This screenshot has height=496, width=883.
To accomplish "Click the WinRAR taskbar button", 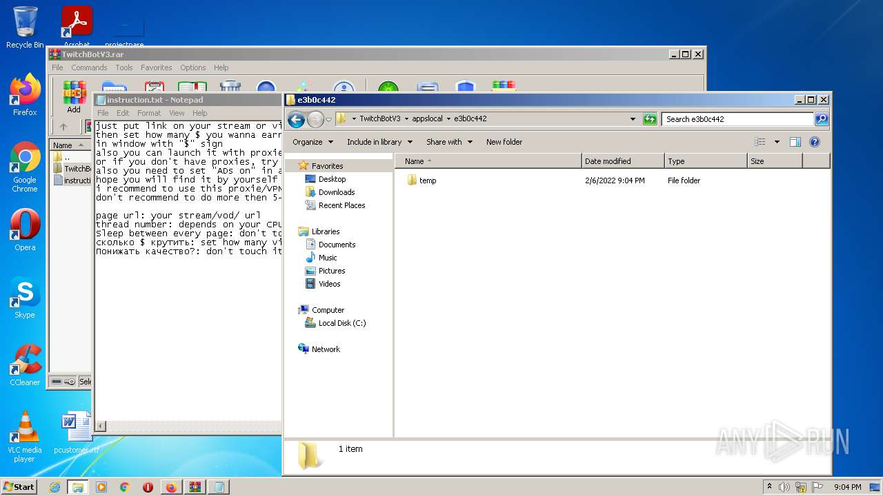I will [x=195, y=487].
